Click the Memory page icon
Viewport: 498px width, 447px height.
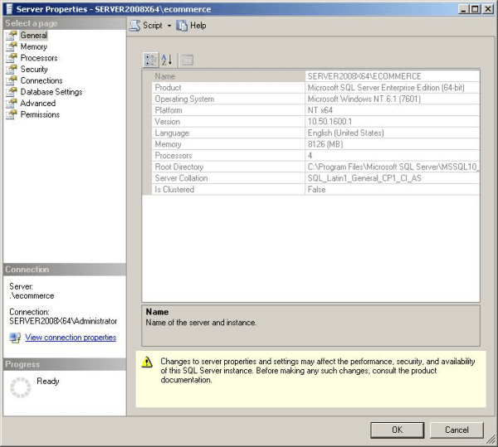[12, 47]
